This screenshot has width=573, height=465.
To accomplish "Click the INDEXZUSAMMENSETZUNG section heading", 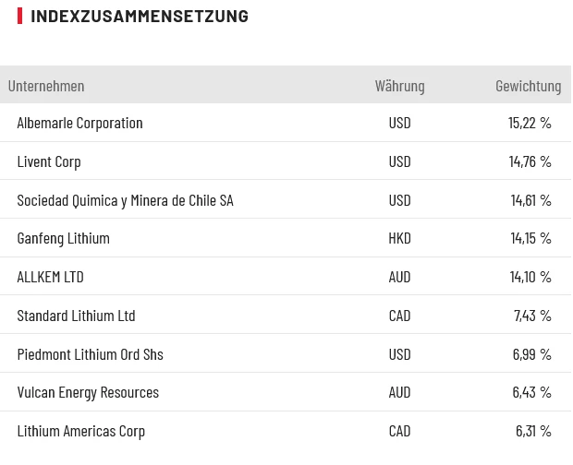I will point(139,16).
